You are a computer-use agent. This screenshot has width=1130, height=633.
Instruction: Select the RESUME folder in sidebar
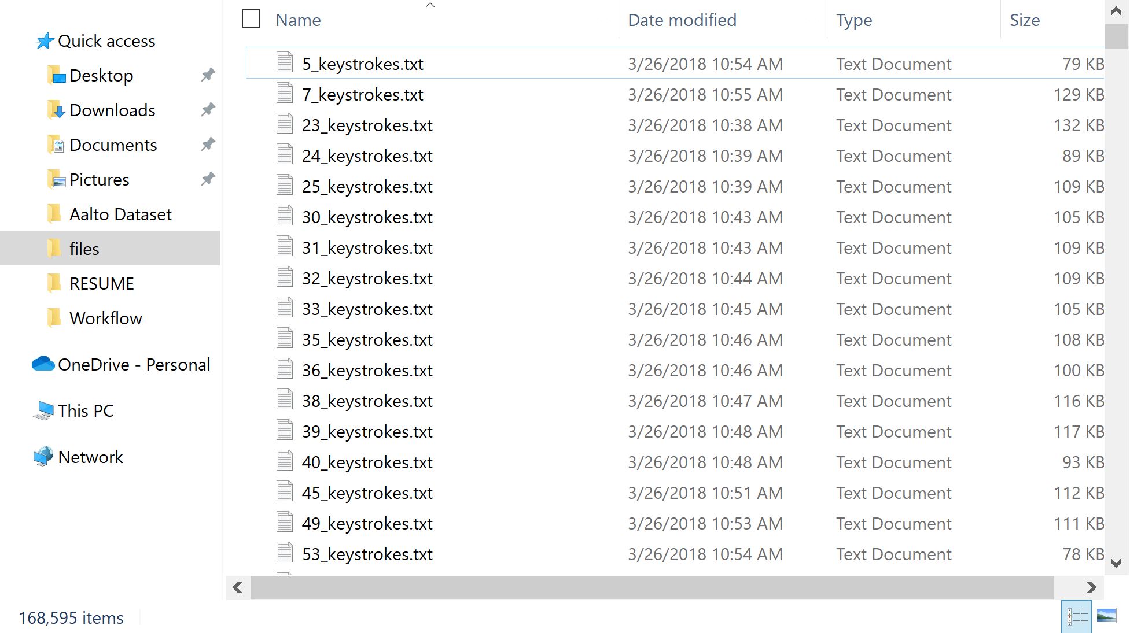101,284
